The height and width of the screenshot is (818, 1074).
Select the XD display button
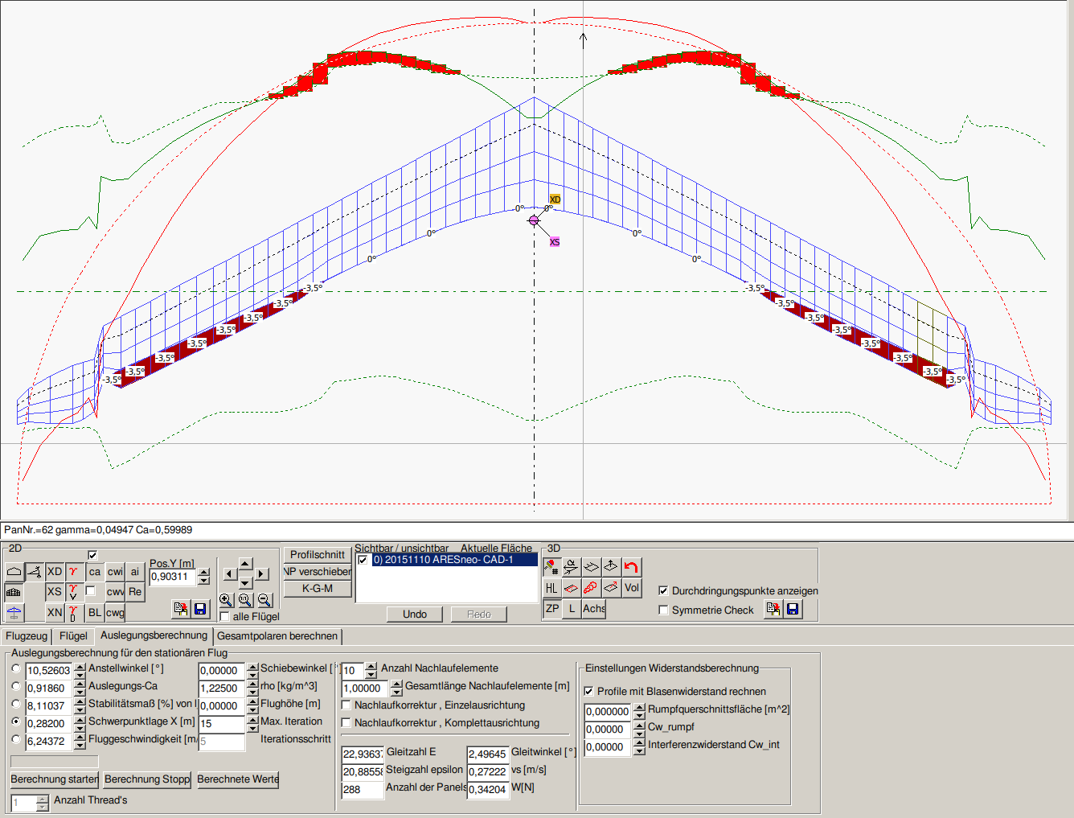(55, 572)
